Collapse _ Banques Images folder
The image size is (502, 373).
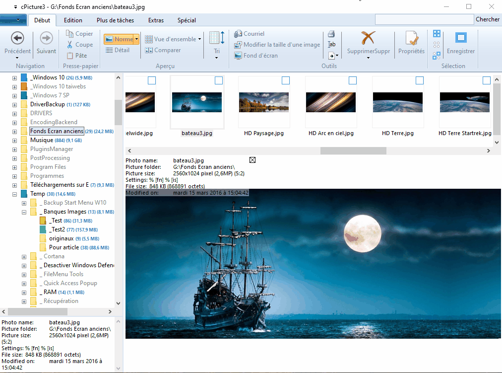pos(24,212)
